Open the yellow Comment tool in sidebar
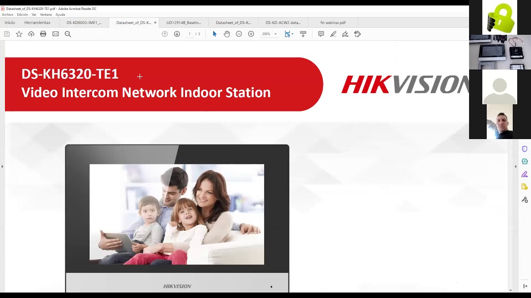This screenshot has width=531, height=298. [524, 187]
